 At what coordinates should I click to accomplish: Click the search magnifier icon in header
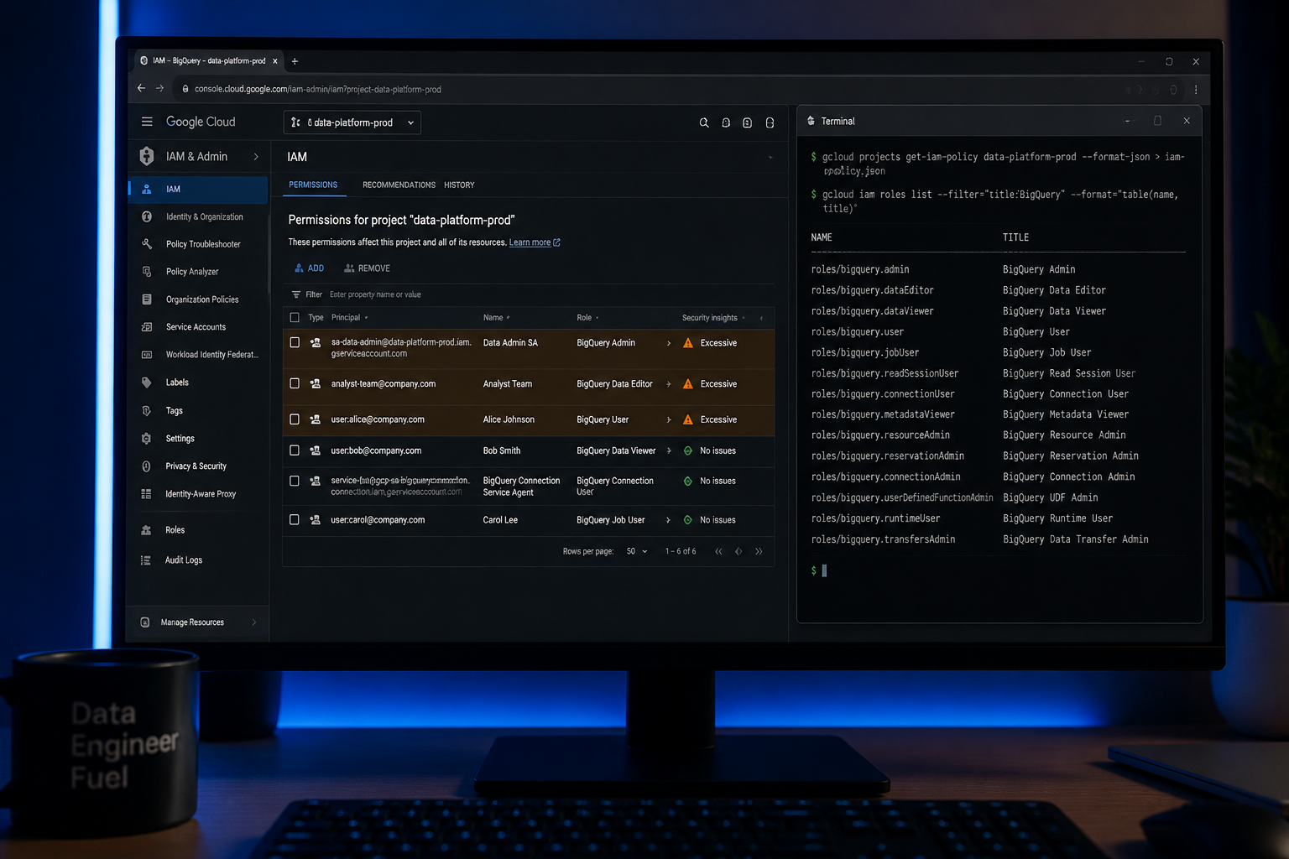[x=704, y=122]
